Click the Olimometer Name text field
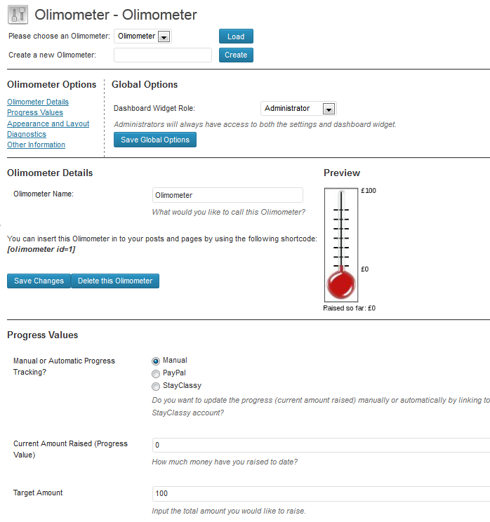490x522 pixels. pos(227,195)
